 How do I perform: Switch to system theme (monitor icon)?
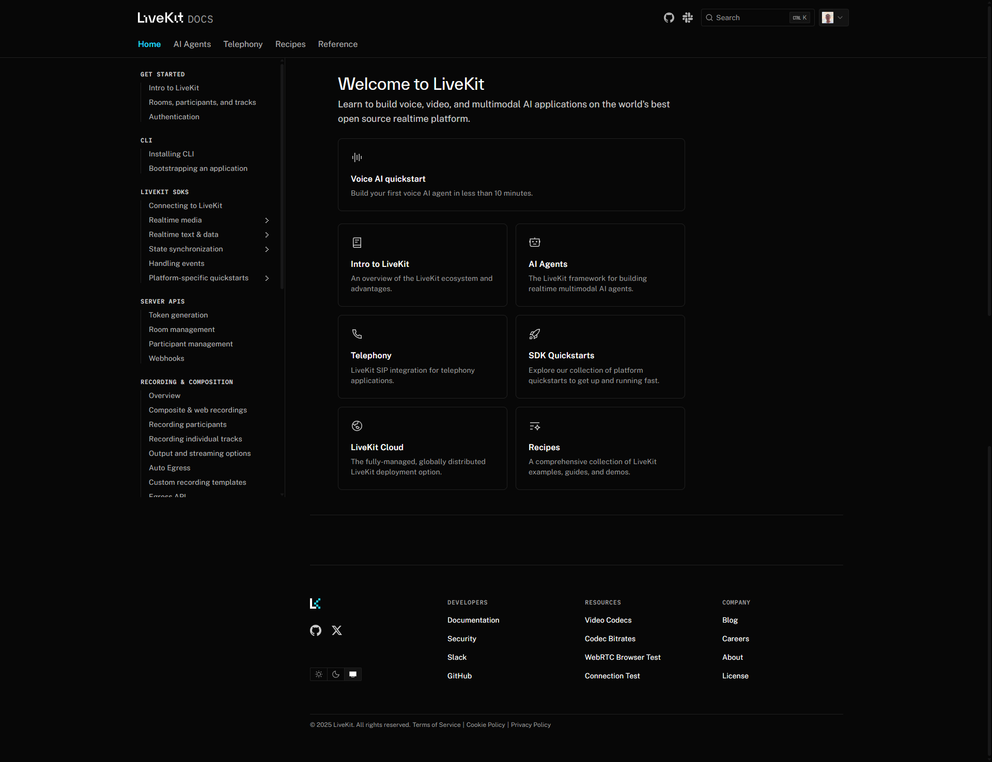pyautogui.click(x=353, y=674)
